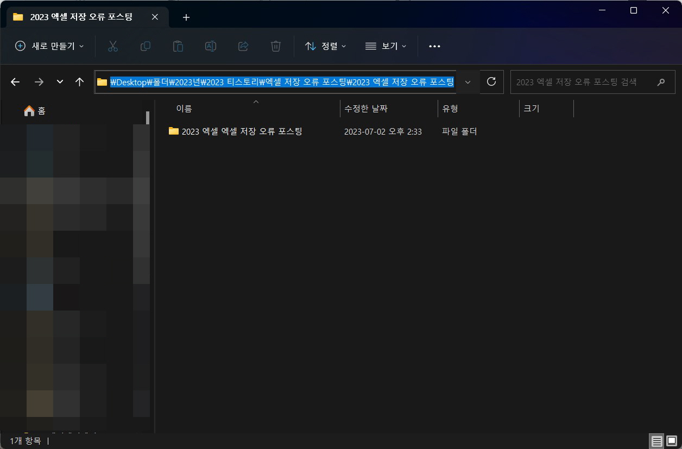Click the new tab plus button
The height and width of the screenshot is (449, 682).
pyautogui.click(x=186, y=17)
